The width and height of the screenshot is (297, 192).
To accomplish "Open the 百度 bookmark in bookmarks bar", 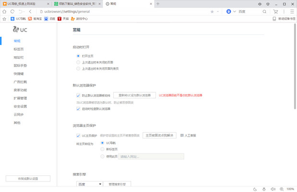I will pyautogui.click(x=49, y=19).
